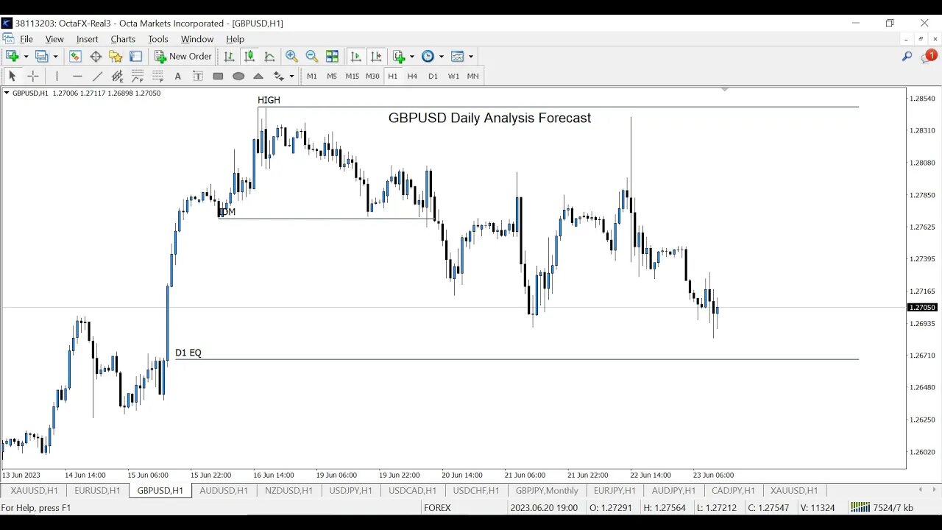Image resolution: width=942 pixels, height=530 pixels.
Task: Open the File menu
Action: pyautogui.click(x=26, y=39)
